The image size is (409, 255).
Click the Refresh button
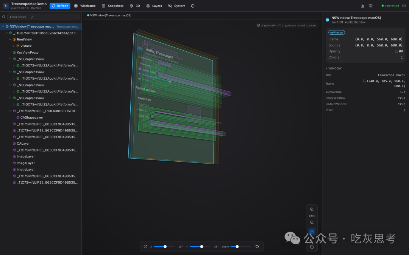tap(60, 6)
